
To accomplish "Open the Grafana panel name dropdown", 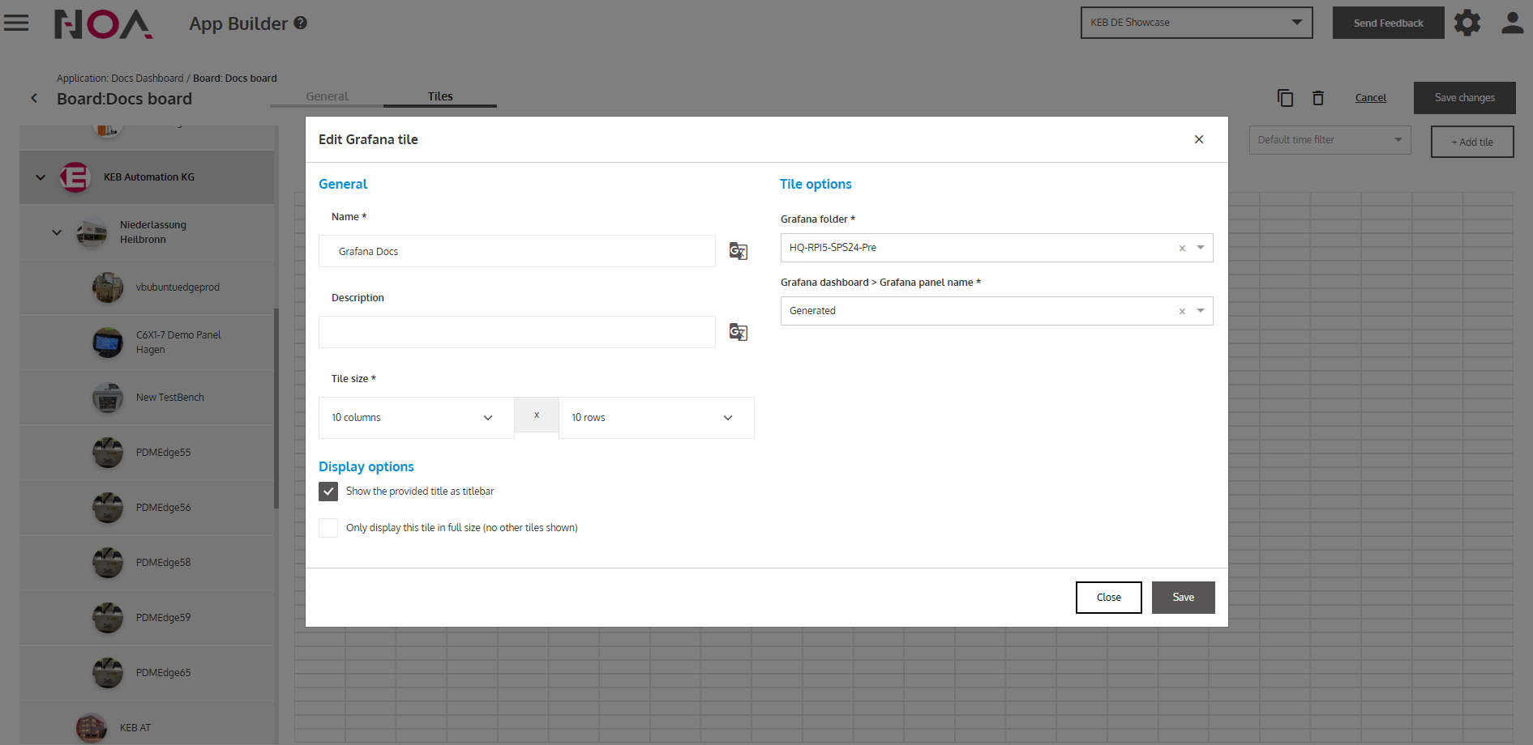I will (x=1201, y=311).
